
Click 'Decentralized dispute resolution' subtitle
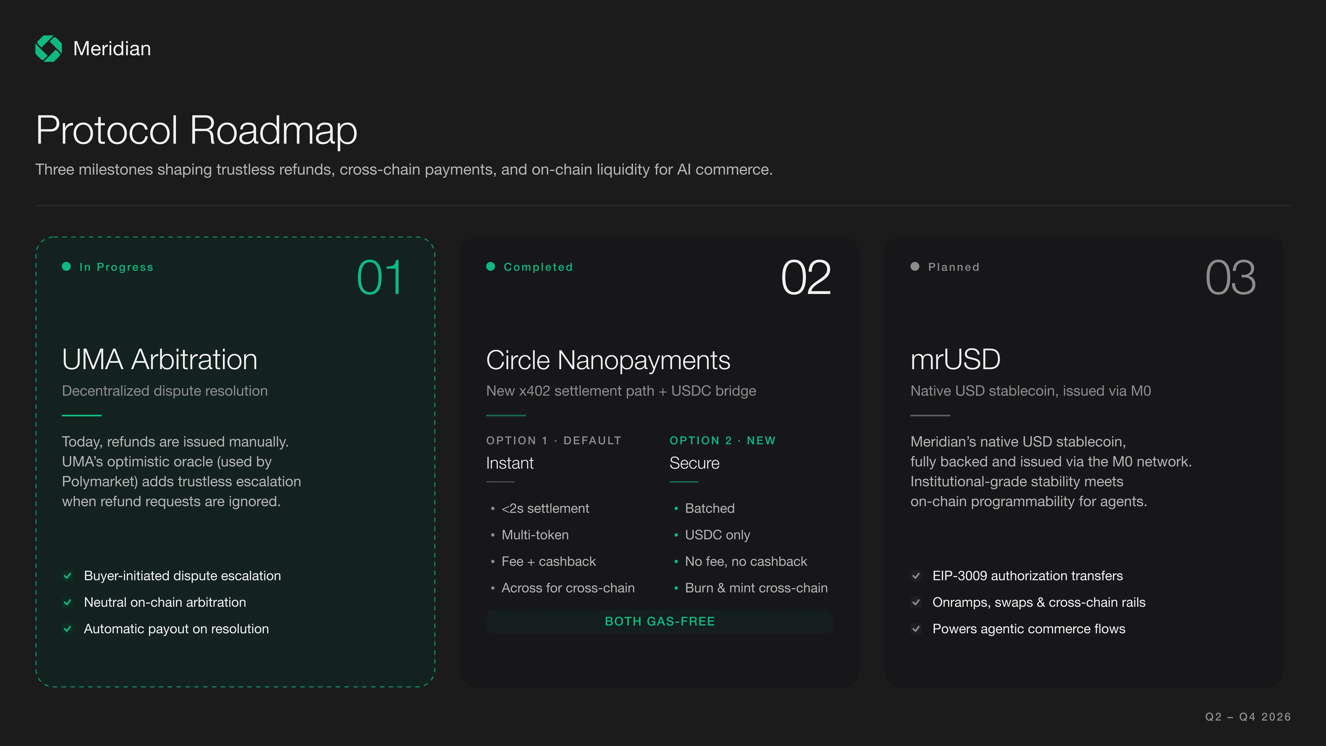[x=165, y=391]
